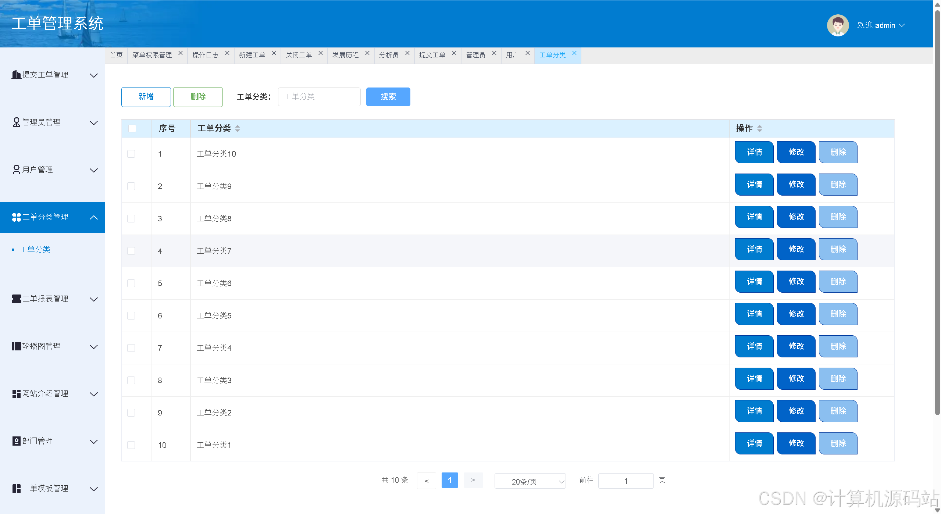
Task: Switch to the 发展历程 tab
Action: (345, 55)
